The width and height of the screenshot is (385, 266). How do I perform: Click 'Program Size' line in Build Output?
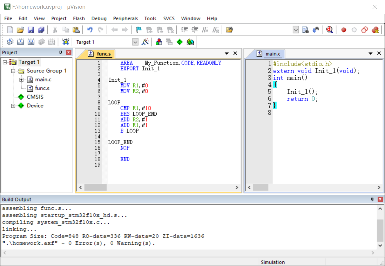pyautogui.click(x=103, y=236)
